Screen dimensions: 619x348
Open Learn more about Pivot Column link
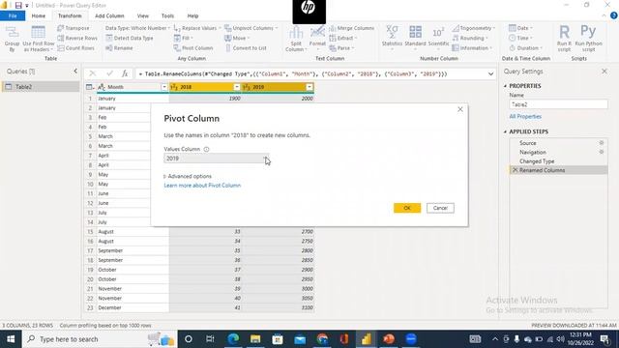tap(202, 186)
